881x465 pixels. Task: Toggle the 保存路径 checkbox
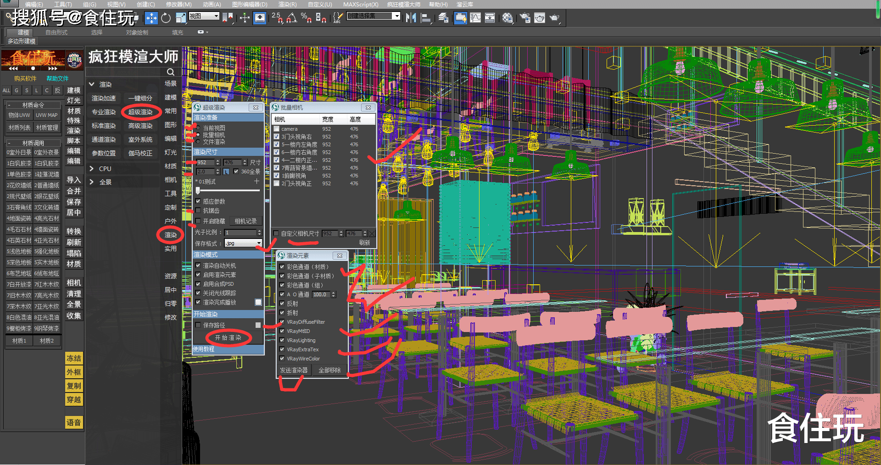[198, 325]
